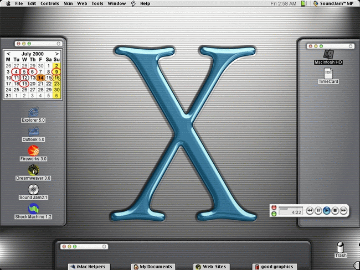Select July 14 in the calendar

click(x=41, y=78)
